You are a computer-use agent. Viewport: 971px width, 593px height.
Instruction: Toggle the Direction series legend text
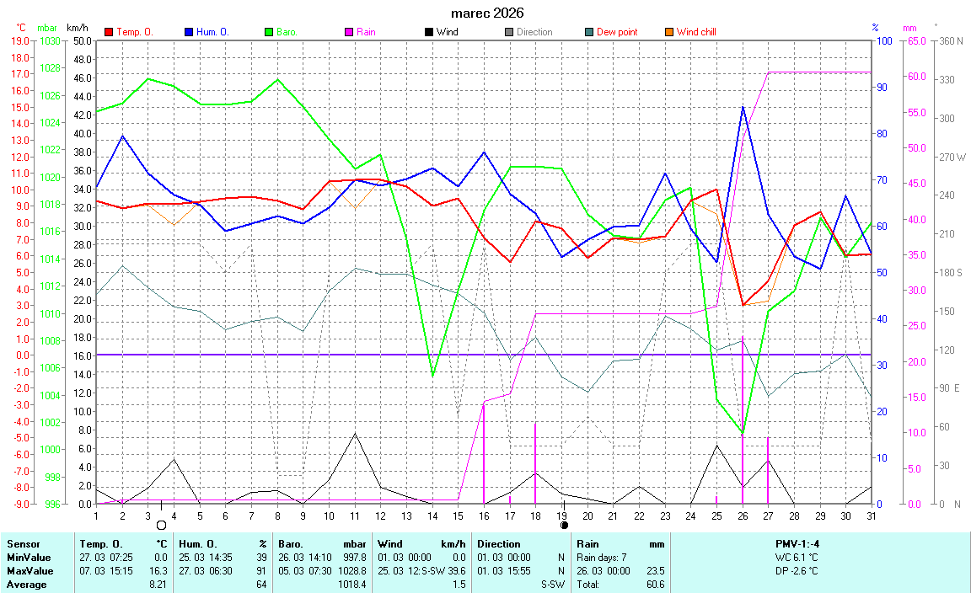(534, 32)
